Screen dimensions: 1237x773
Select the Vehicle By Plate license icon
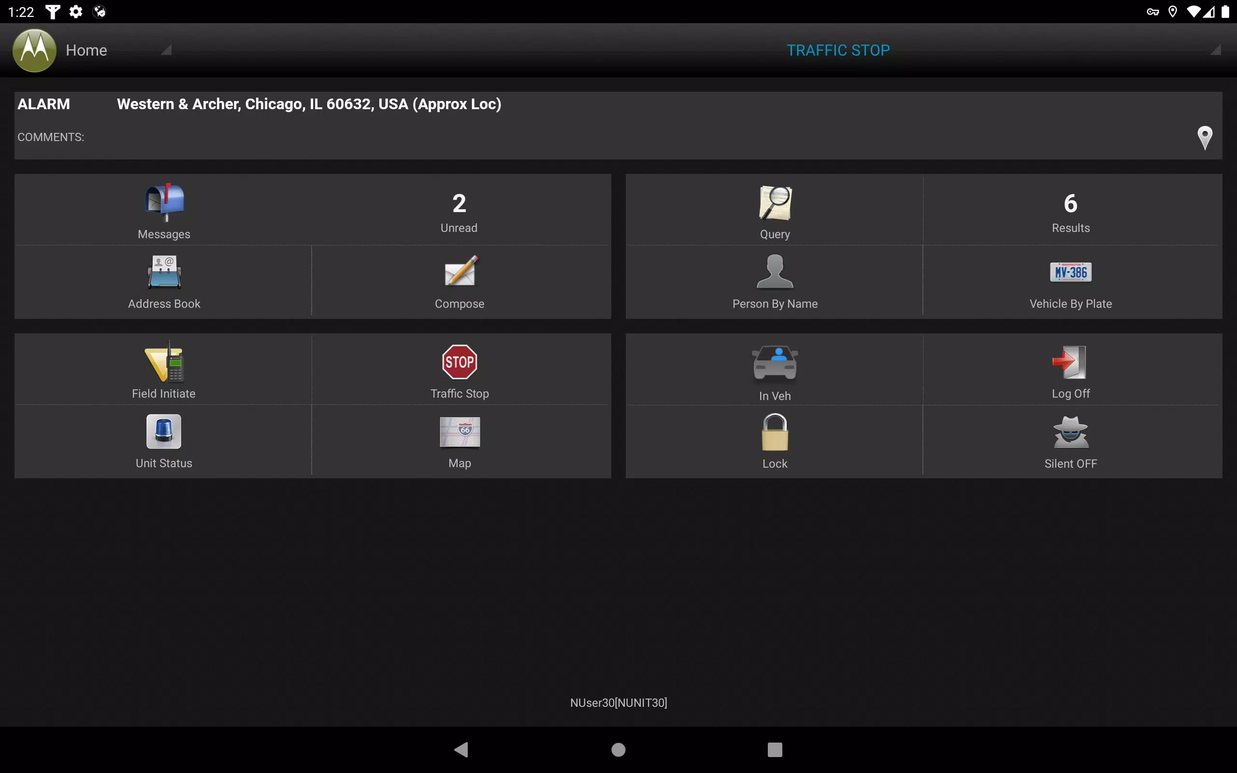click(x=1071, y=272)
